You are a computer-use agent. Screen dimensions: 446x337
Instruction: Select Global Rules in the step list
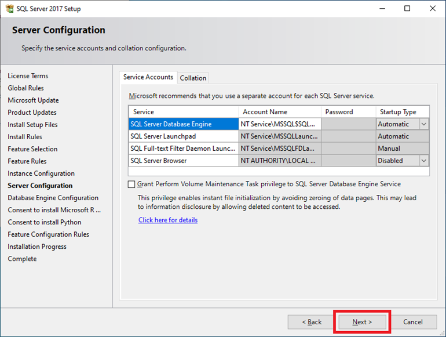(25, 88)
